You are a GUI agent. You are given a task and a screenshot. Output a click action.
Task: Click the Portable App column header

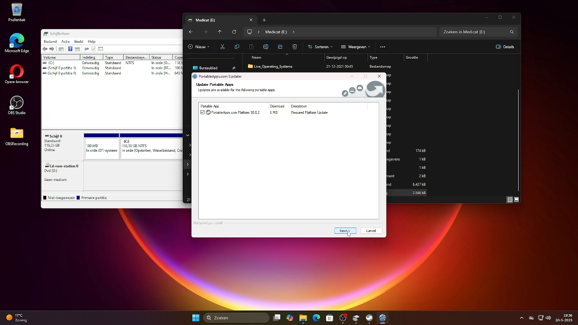[x=233, y=106]
